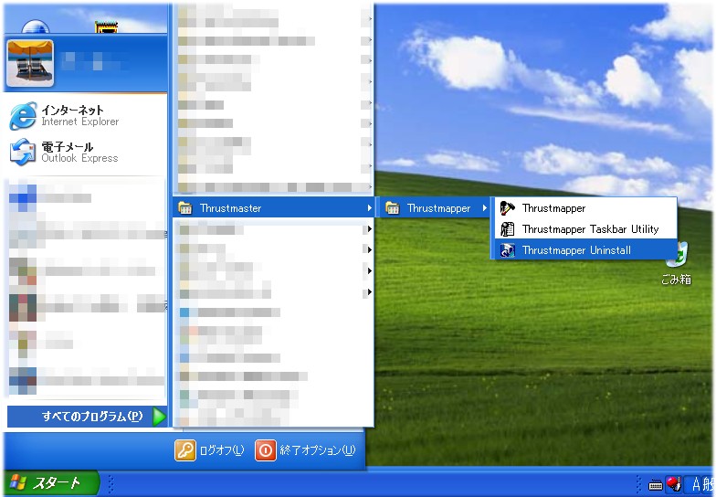Screen dimensions: 716x497
Task: Open Internet Explorer from Start menu
Action: tap(86, 115)
